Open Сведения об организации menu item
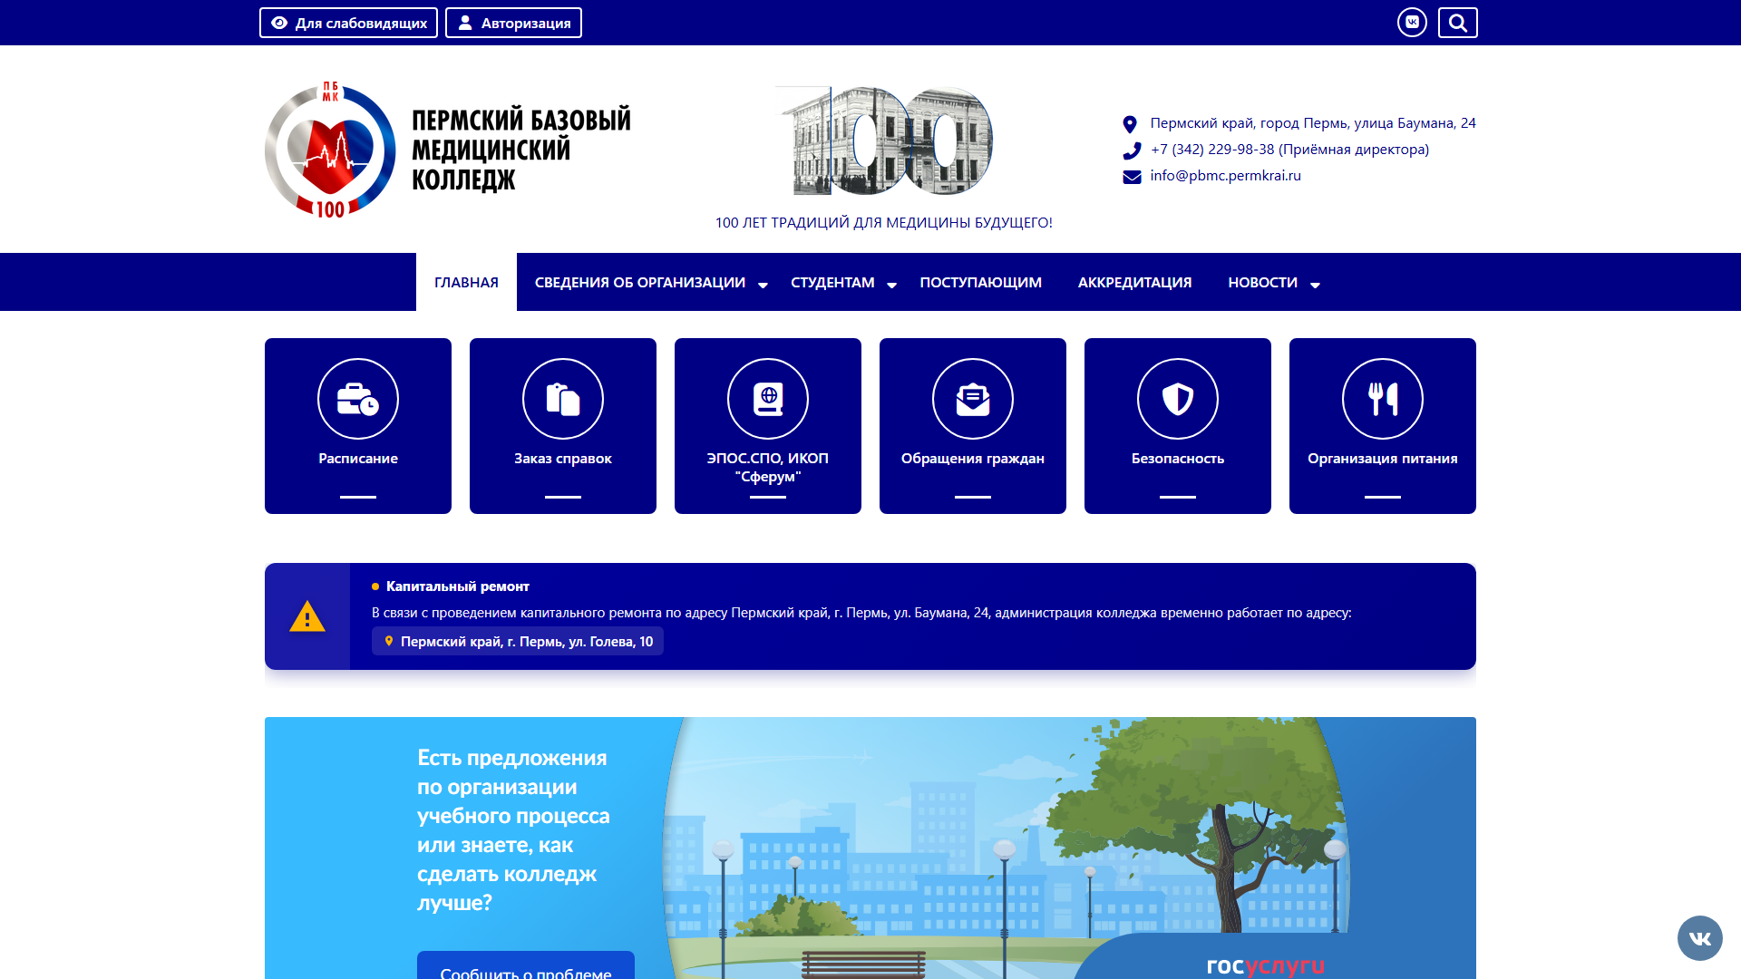The image size is (1741, 979). (x=639, y=283)
